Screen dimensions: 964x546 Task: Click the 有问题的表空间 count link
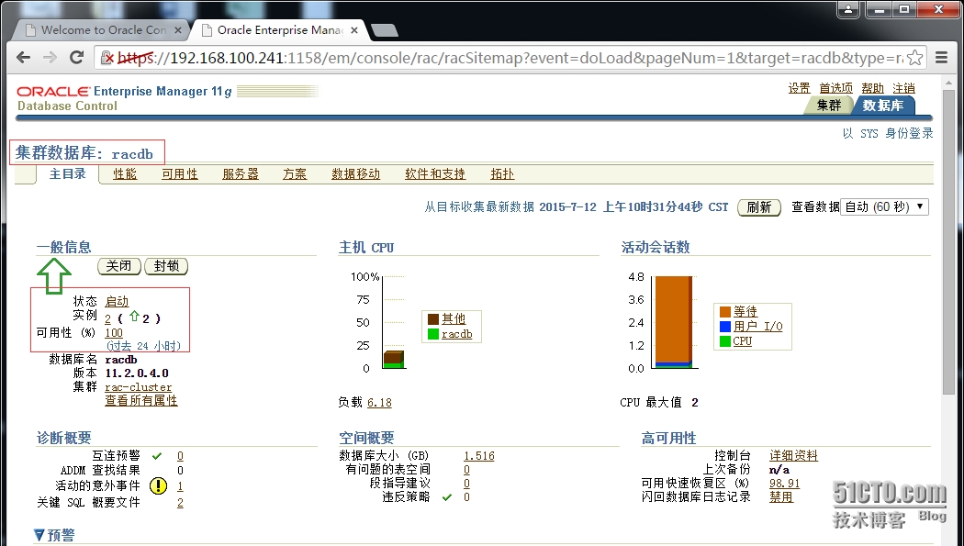click(x=466, y=470)
